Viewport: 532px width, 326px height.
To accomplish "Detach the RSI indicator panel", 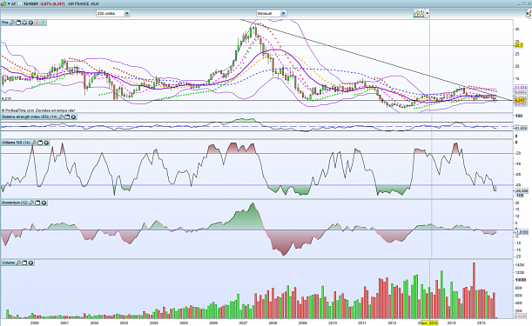I will (67, 116).
